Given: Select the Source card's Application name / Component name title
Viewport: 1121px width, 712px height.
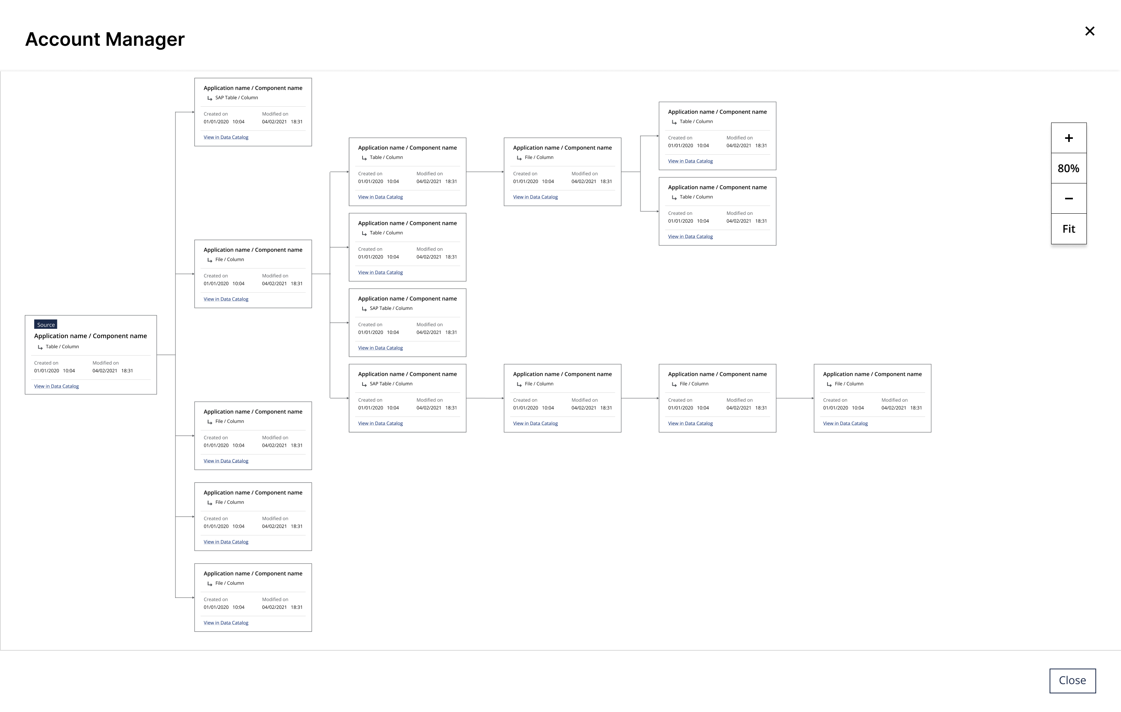Looking at the screenshot, I should click(90, 336).
